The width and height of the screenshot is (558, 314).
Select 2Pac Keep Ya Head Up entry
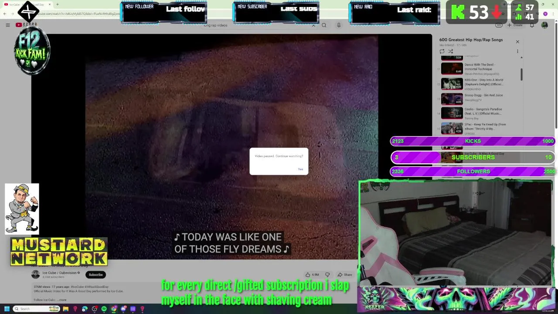point(479,128)
